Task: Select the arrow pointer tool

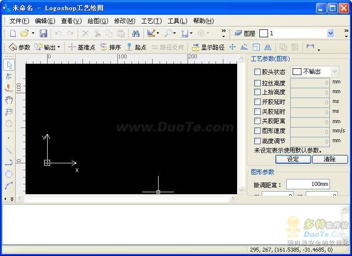Action: click(9, 65)
